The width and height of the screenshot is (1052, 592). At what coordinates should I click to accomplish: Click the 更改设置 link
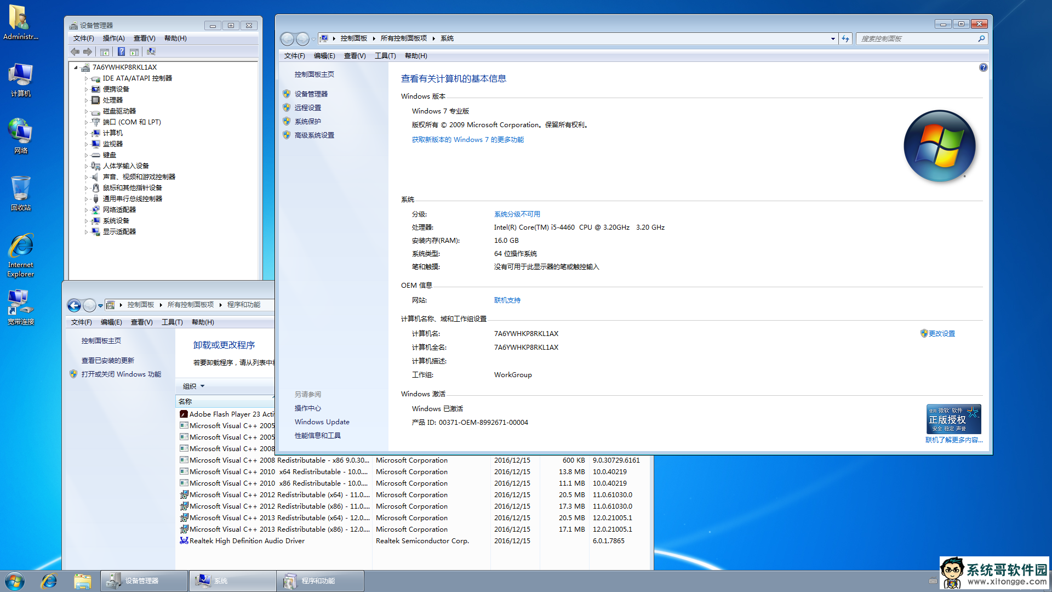pos(941,334)
